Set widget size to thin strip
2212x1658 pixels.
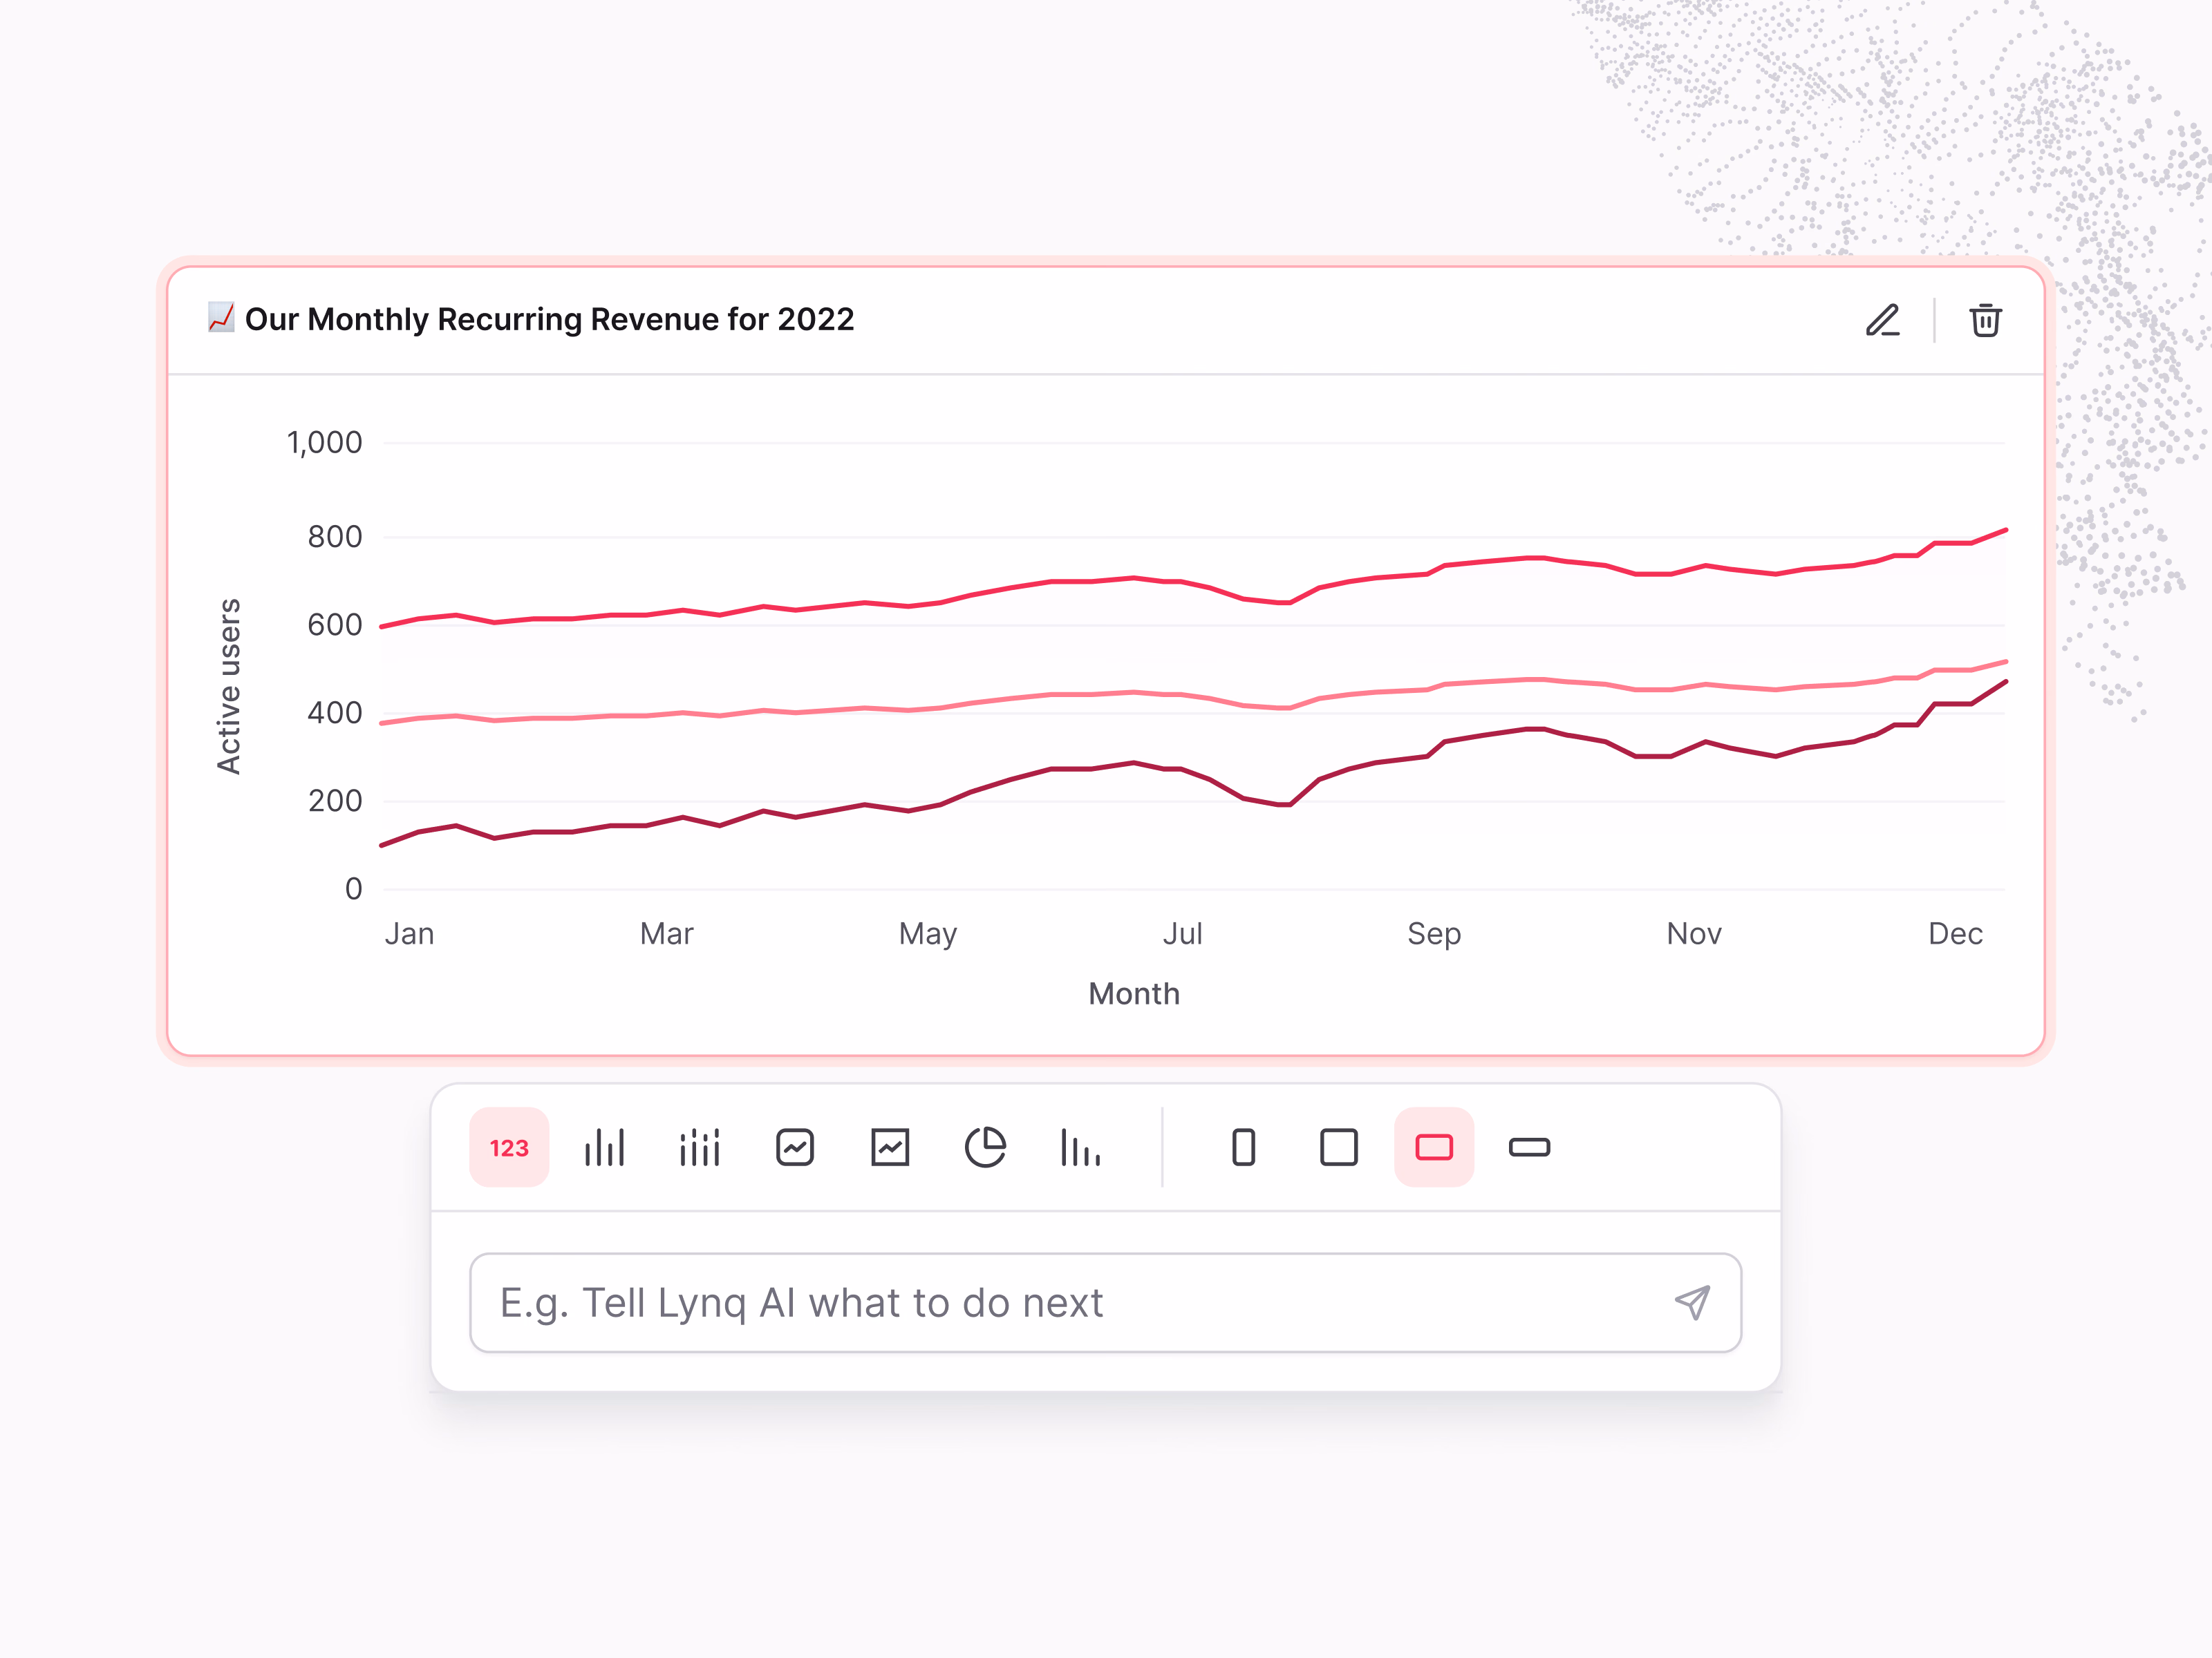[x=1529, y=1147]
